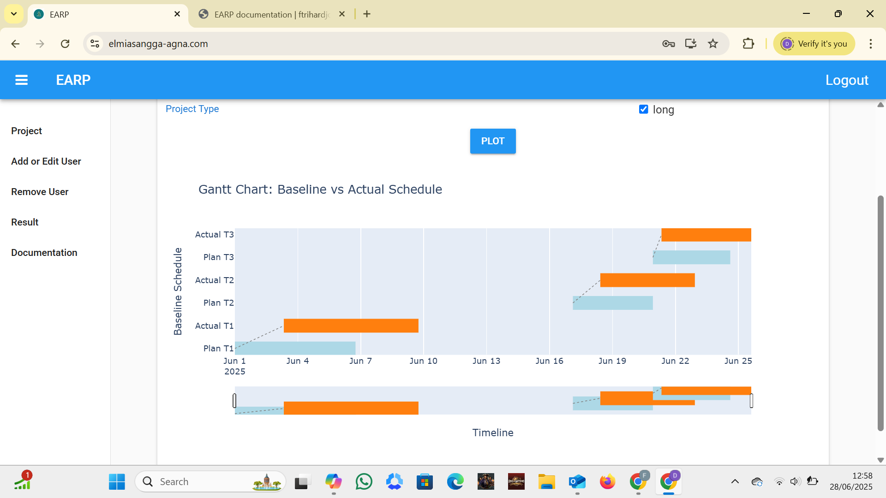Viewport: 886px width, 498px height.
Task: Expand the tab search dropdown arrow
Action: 14,14
